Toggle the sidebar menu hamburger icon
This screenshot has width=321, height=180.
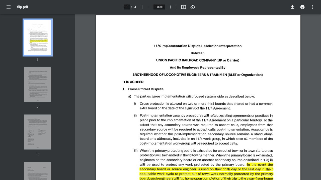click(x=9, y=7)
